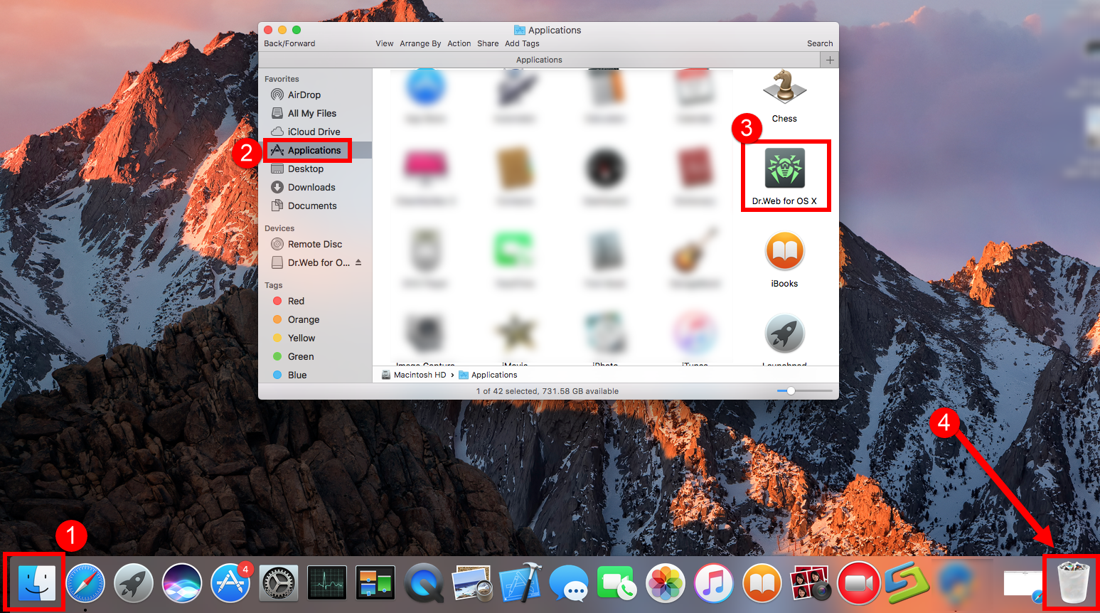Select the Chess app icon
The width and height of the screenshot is (1100, 613).
pos(784,88)
